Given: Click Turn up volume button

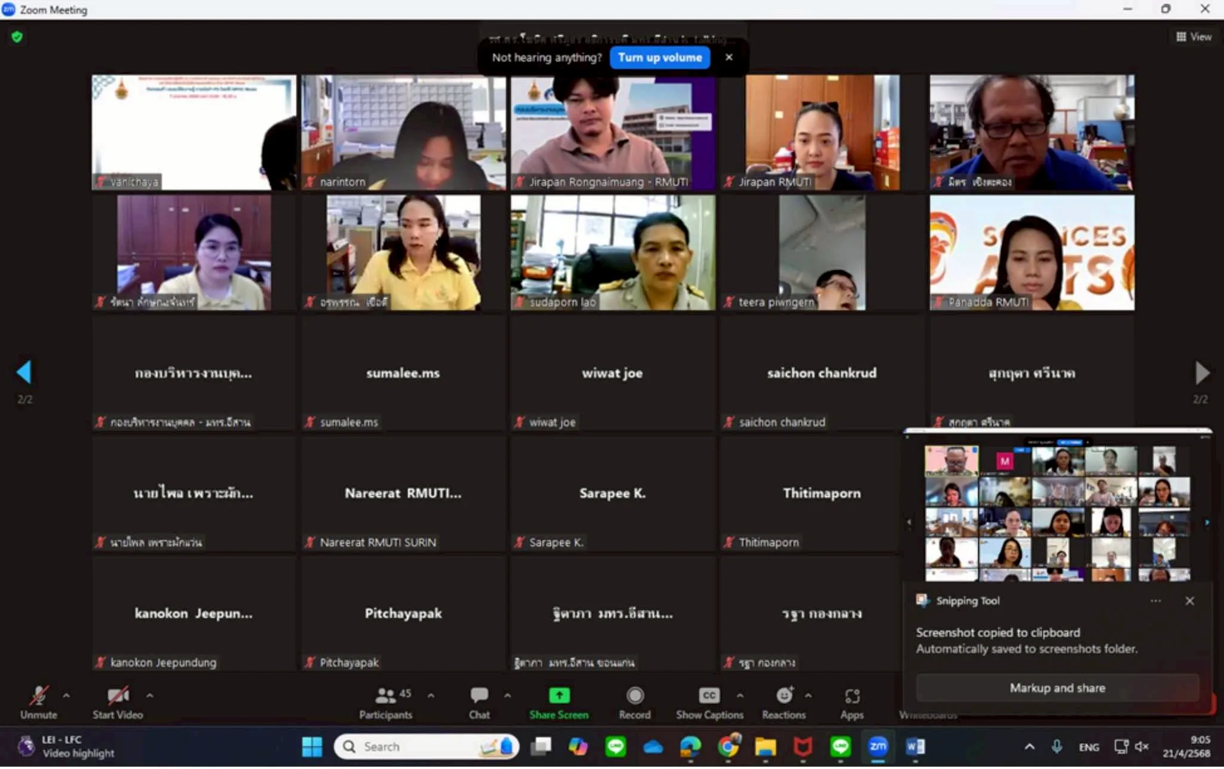Looking at the screenshot, I should [x=660, y=57].
